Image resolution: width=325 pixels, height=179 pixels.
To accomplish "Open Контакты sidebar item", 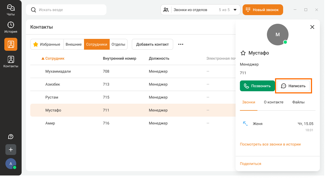I will pyautogui.click(x=11, y=62).
